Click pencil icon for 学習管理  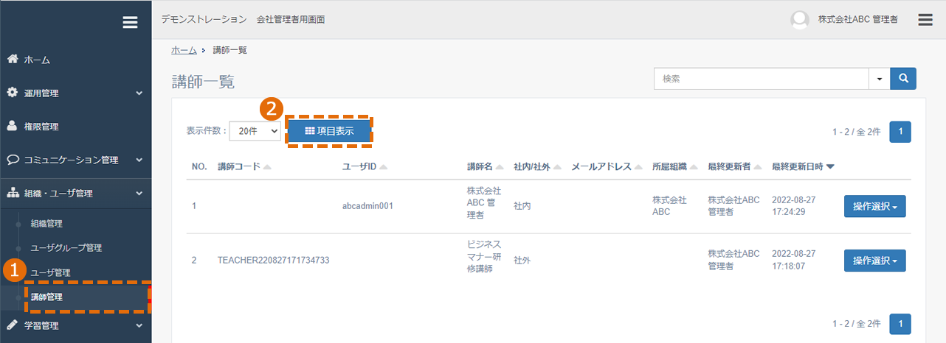point(13,325)
